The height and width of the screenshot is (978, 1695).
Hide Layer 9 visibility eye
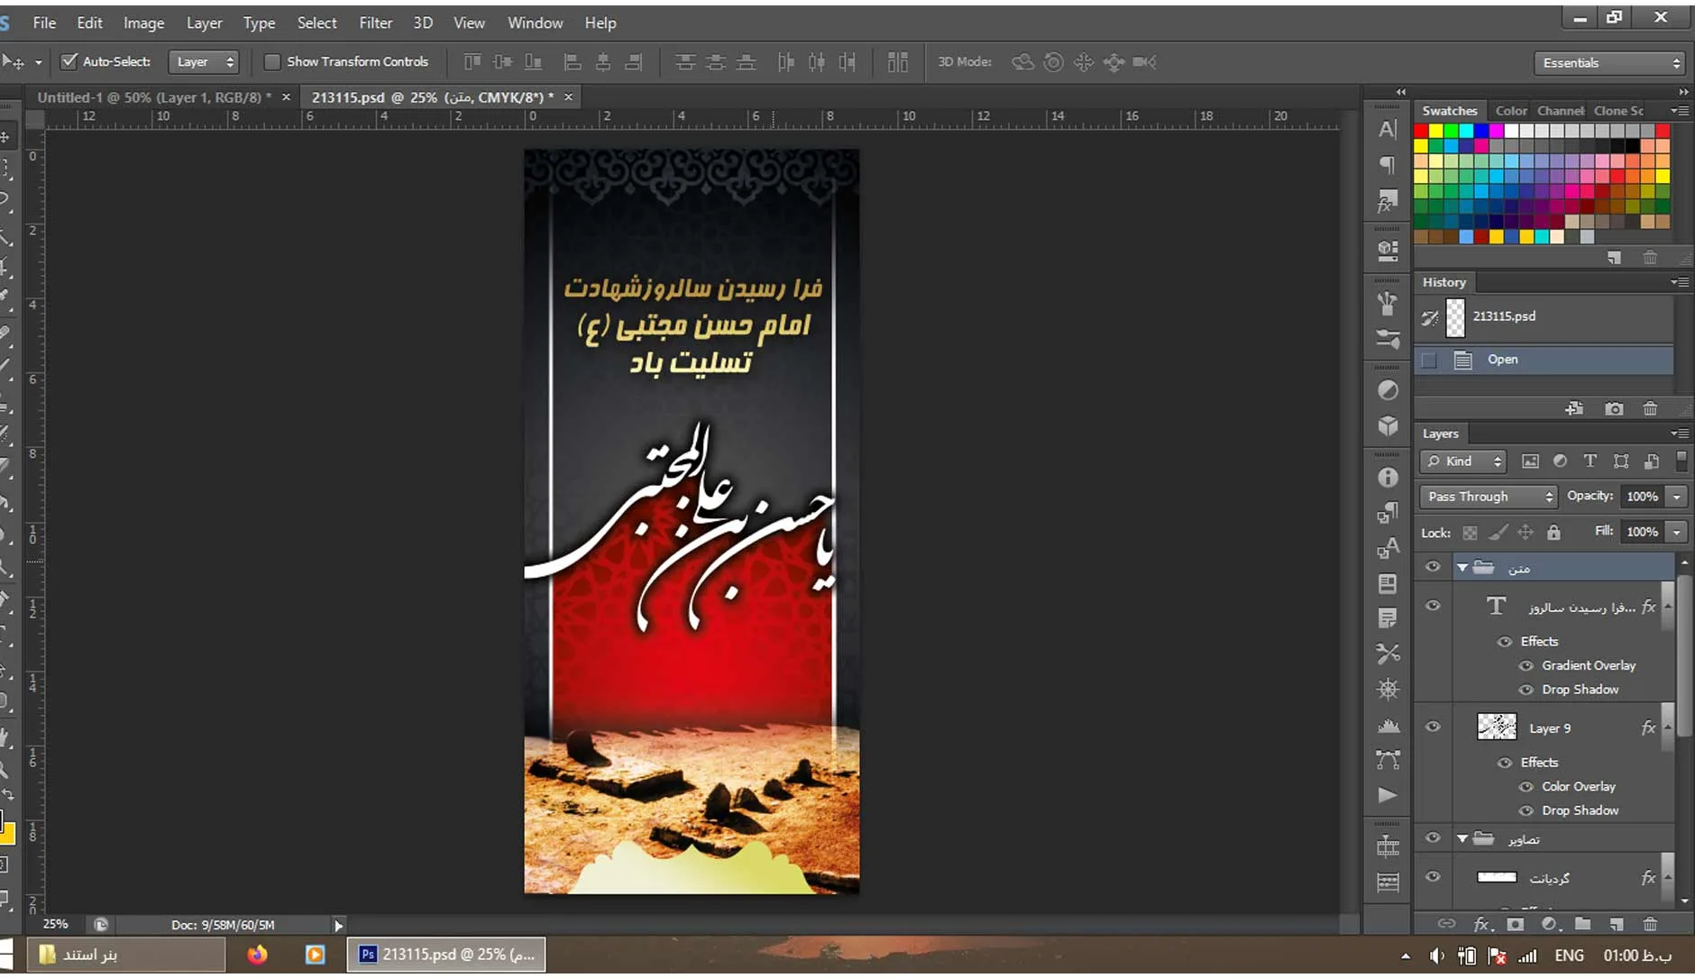click(1433, 727)
